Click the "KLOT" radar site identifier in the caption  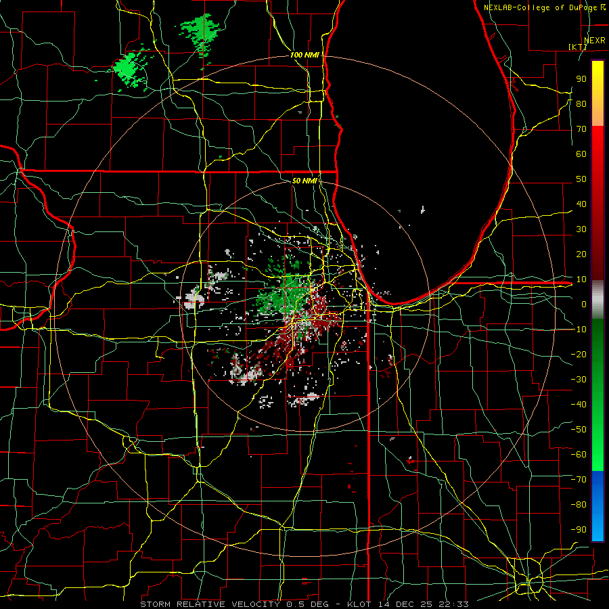click(x=359, y=604)
